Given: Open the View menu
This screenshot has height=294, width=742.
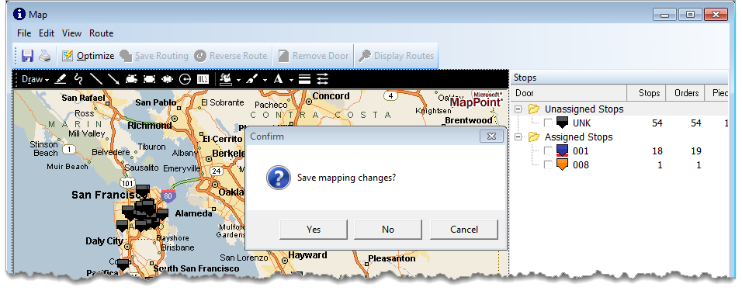Looking at the screenshot, I should pyautogui.click(x=72, y=33).
